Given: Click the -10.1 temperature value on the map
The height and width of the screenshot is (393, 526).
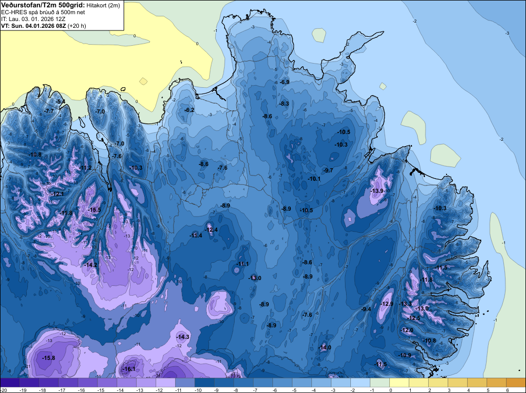Looking at the screenshot, I should (315, 179).
